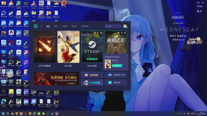Select the DOTA2国际服 game card
The image size is (207, 116).
[45, 47]
